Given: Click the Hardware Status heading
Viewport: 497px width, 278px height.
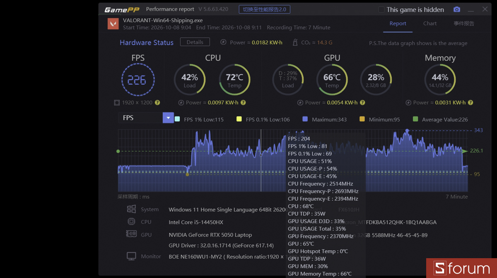Looking at the screenshot, I should (147, 43).
